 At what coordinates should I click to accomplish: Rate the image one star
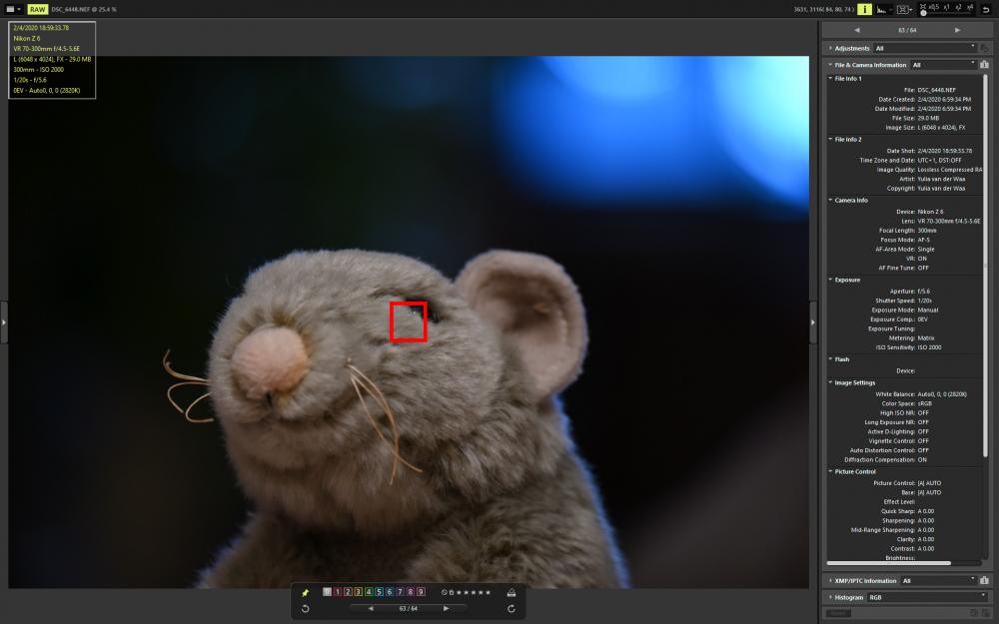pyautogui.click(x=459, y=593)
